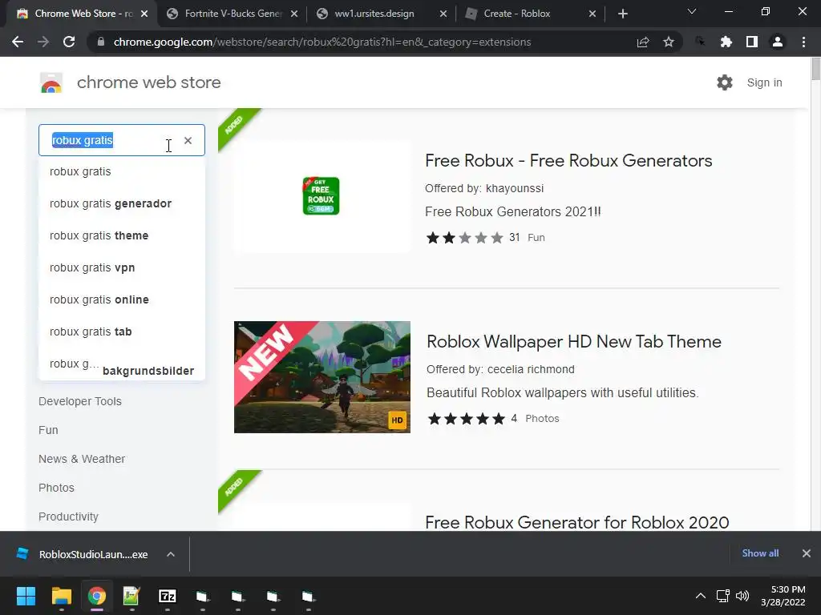821x615 pixels.
Task: Click the Chrome taskbar icon
Action: 96,596
